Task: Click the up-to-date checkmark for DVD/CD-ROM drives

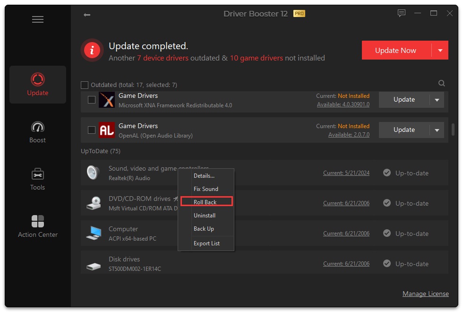Action: coord(387,203)
